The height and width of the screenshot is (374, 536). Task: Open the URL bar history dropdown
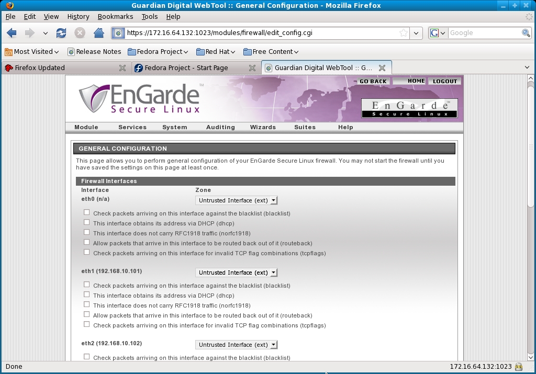(x=416, y=33)
